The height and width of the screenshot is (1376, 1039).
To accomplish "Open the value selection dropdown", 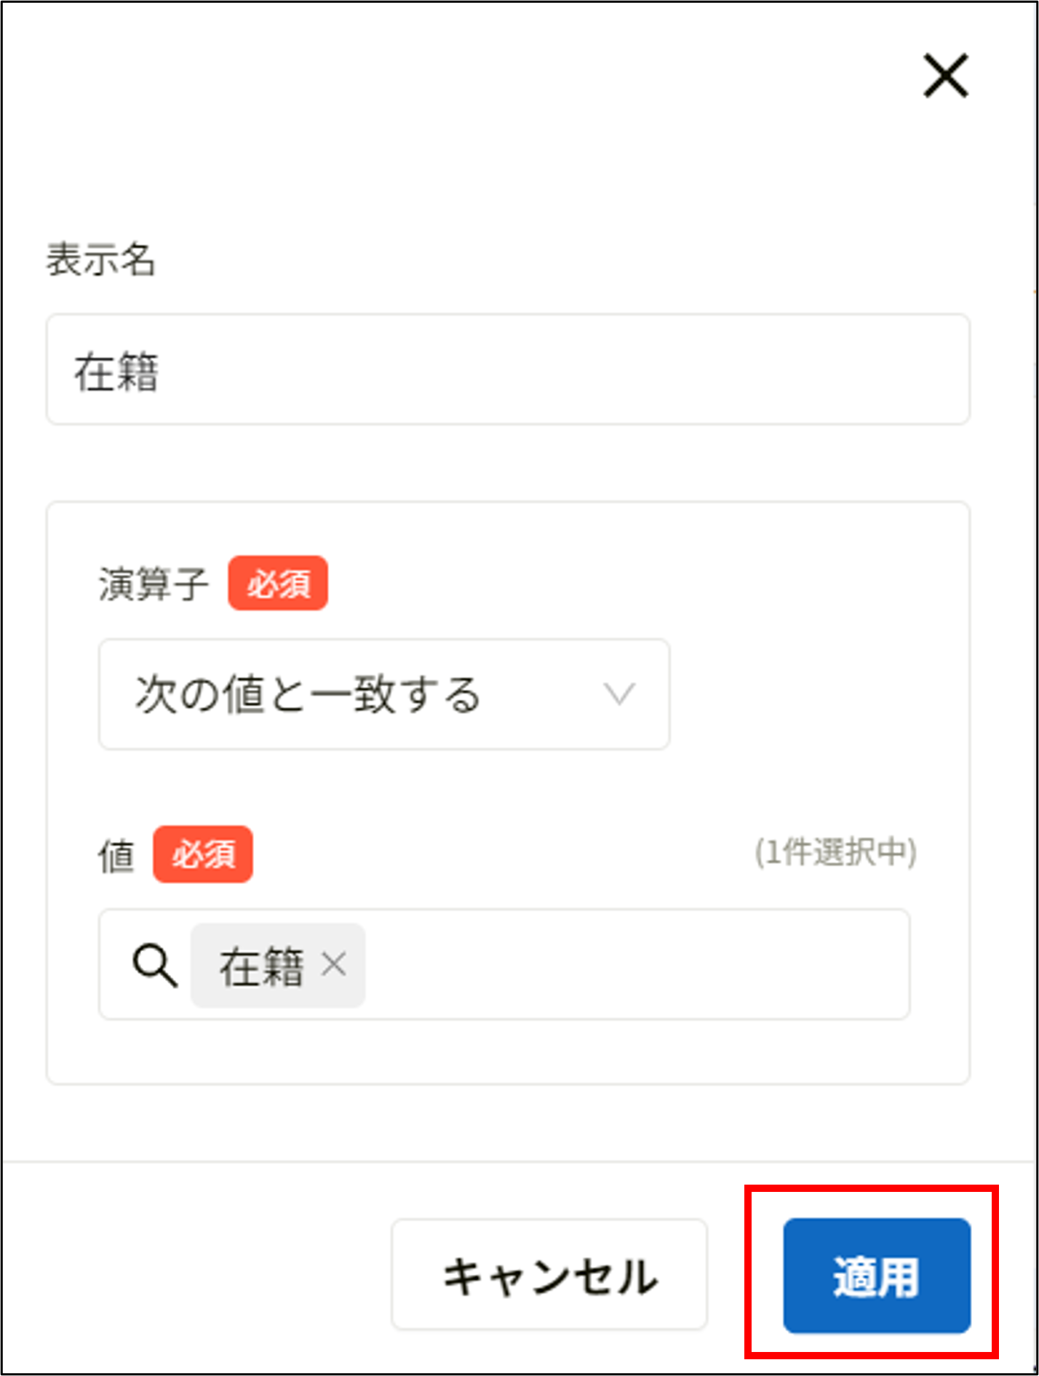I will [x=582, y=966].
